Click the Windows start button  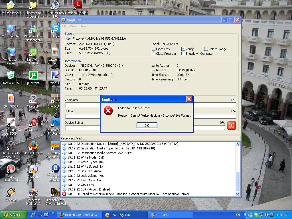click(x=13, y=215)
